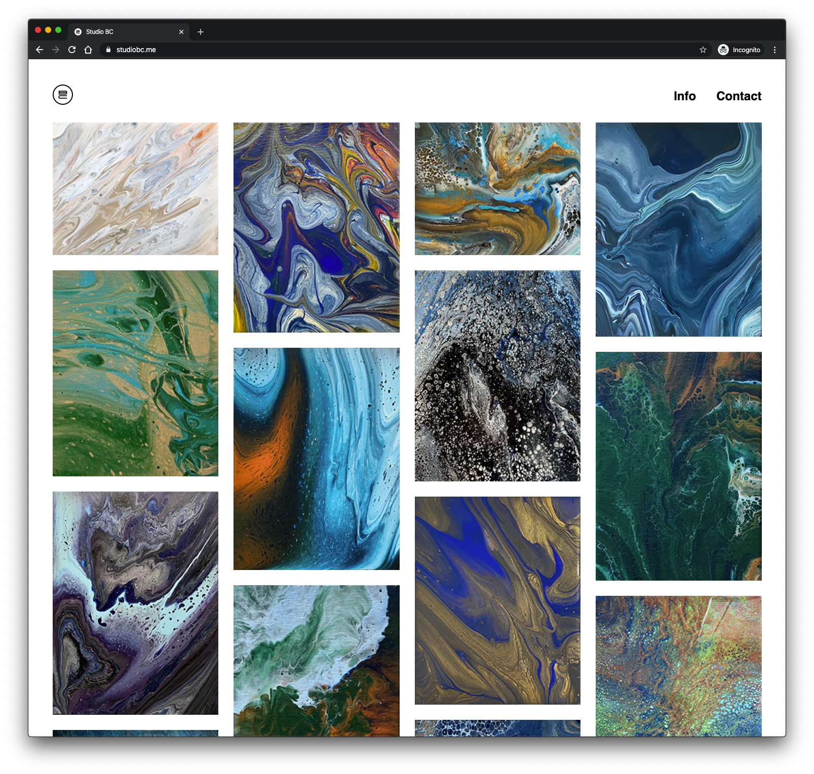Click the Incognito profile indicator
The height and width of the screenshot is (774, 814).
[x=740, y=50]
